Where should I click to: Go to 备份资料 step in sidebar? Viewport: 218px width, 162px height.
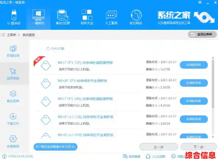pyautogui.click(x=13, y=96)
